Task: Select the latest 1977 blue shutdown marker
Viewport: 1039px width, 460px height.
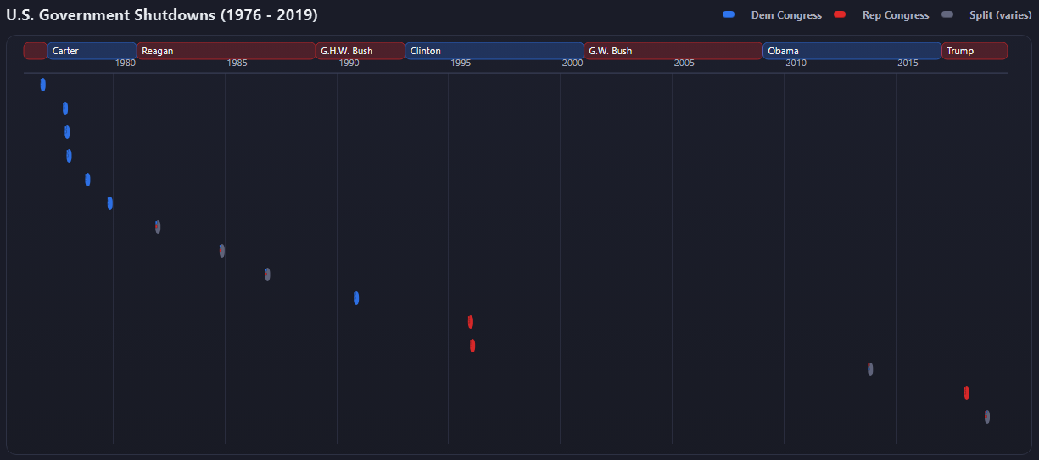Action: tap(69, 156)
